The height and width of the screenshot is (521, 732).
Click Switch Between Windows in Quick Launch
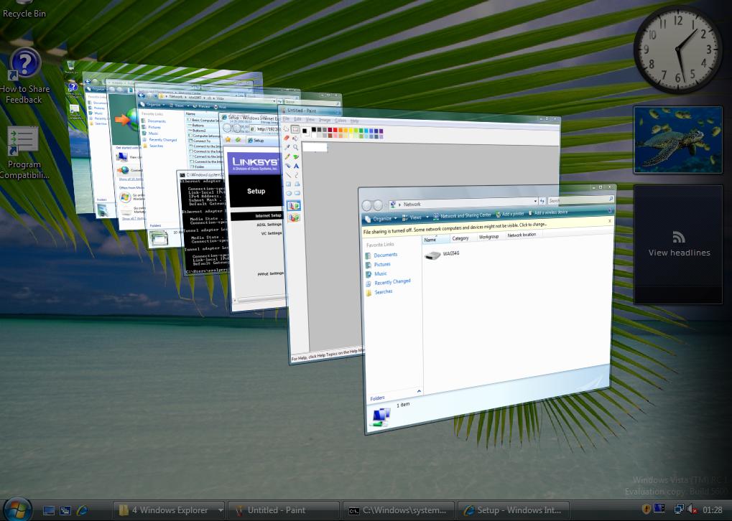click(65, 511)
